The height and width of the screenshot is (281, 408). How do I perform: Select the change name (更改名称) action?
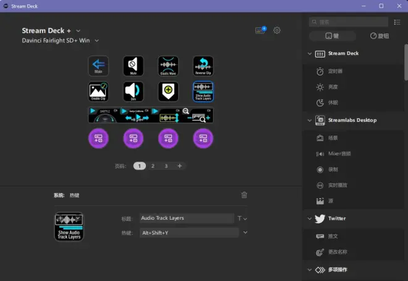[354, 252]
